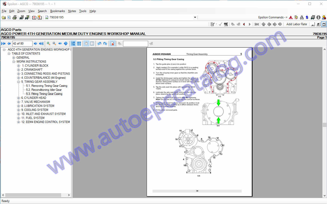The height and width of the screenshot is (204, 327).
Task: Click the zoom in magnifier icon
Action: pyautogui.click(x=49, y=44)
